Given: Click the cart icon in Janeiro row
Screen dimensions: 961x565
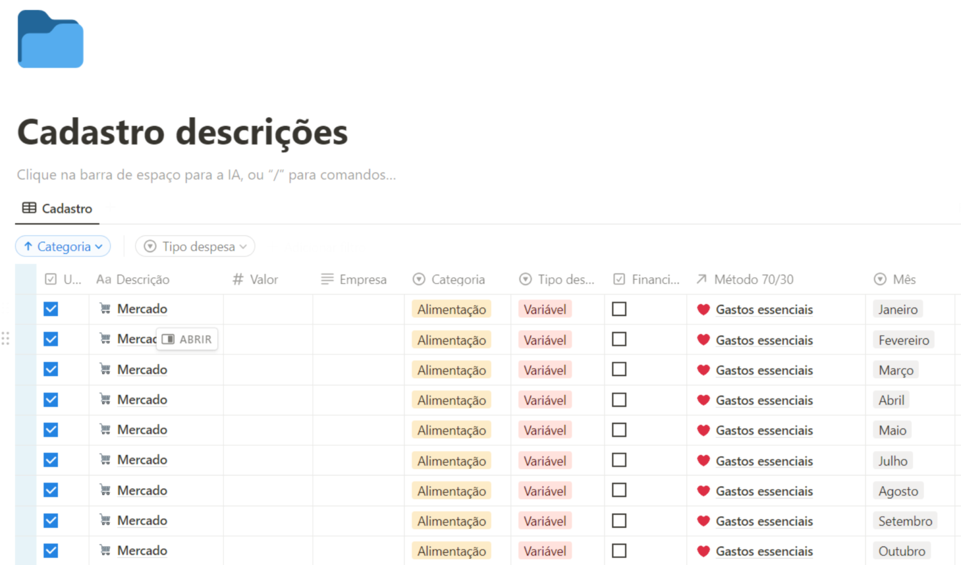Looking at the screenshot, I should coord(105,308).
